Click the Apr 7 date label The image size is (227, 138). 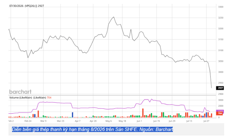point(77,121)
